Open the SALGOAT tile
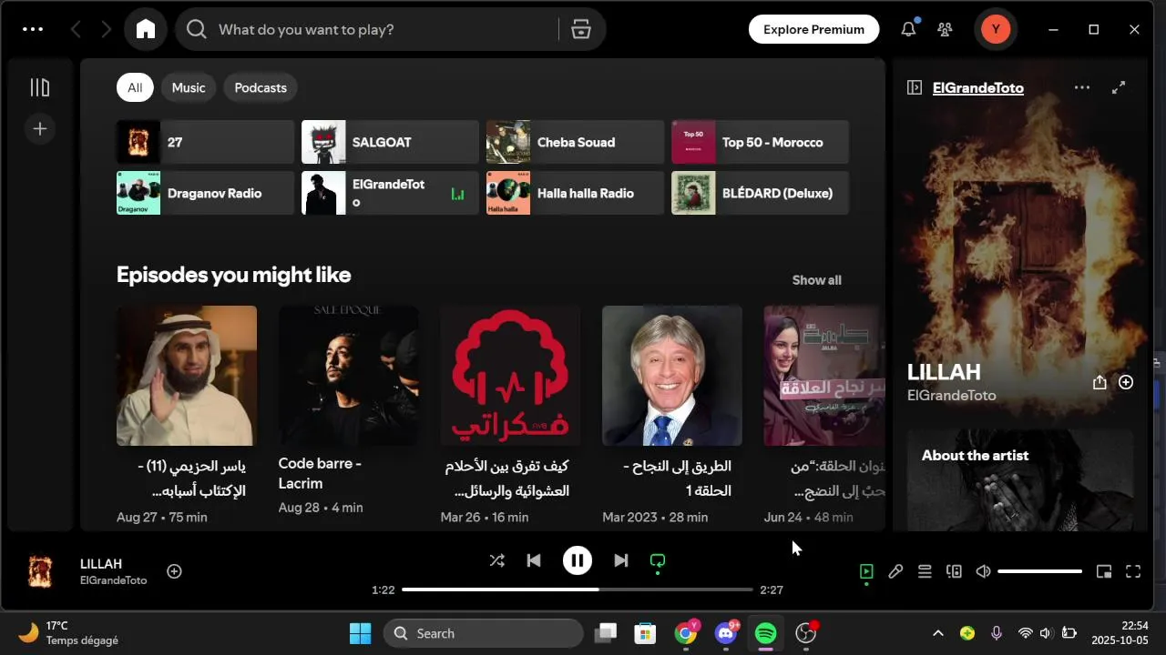Image resolution: width=1166 pixels, height=655 pixels. coord(390,142)
